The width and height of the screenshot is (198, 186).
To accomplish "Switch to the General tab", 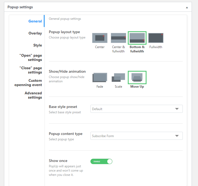I will pyautogui.click(x=35, y=21).
